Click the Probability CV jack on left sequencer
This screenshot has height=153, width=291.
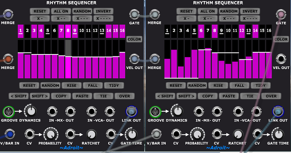30,134
